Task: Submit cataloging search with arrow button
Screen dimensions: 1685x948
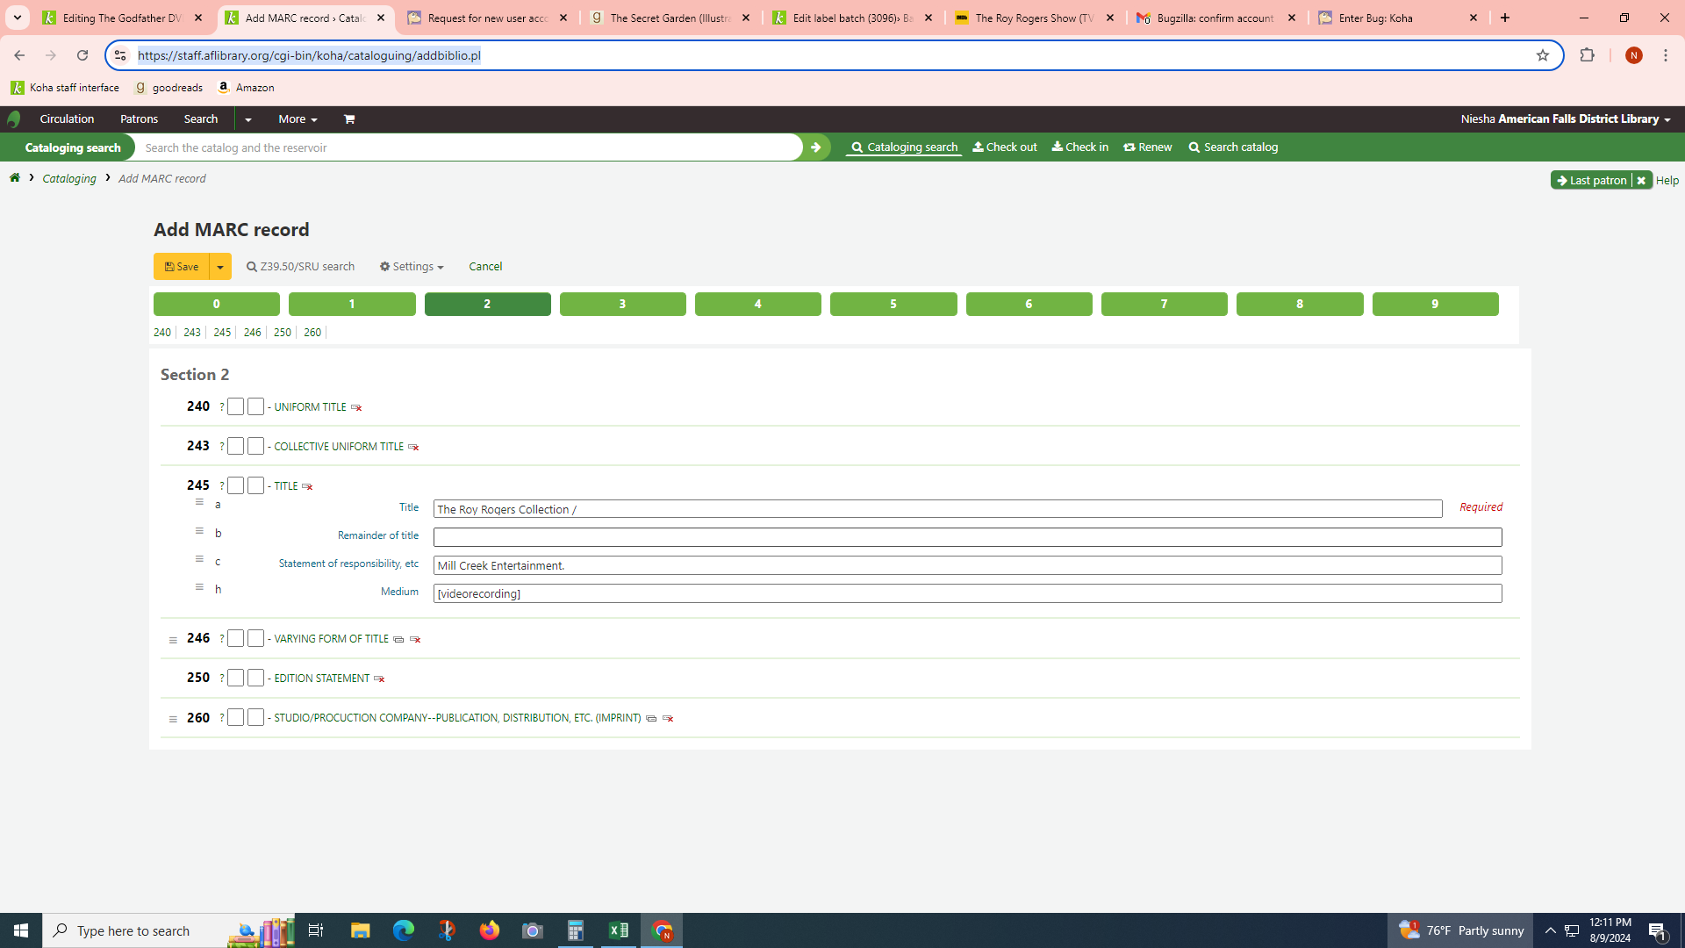Action: [x=815, y=147]
